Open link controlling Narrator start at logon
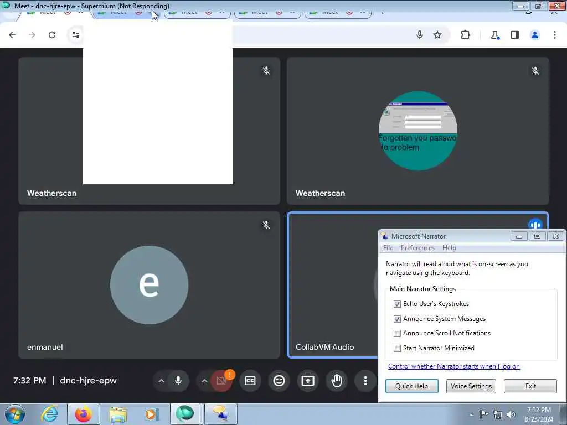Screen dimensions: 567x425 [454, 366]
